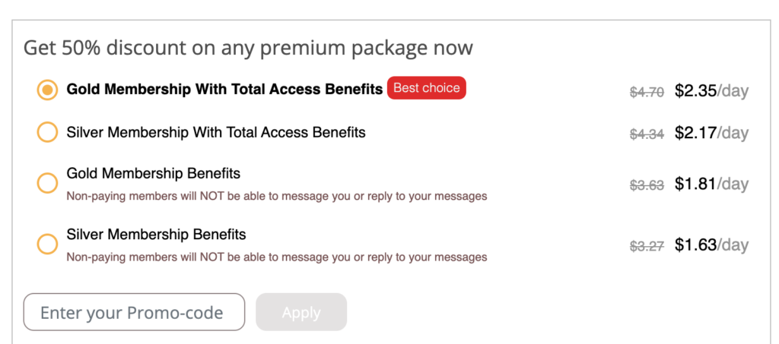This screenshot has width=779, height=344.
Task: Click the red Best choice badge
Action: pyautogui.click(x=426, y=88)
